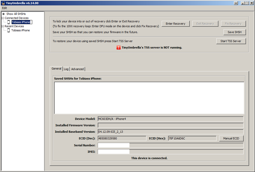Click the Recent Devices label
The height and width of the screenshot is (172, 255).
pos(14,26)
